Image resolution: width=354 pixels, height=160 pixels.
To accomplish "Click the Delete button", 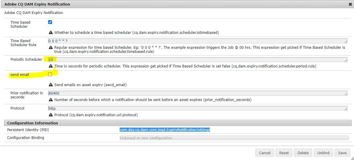I will point(303,153).
